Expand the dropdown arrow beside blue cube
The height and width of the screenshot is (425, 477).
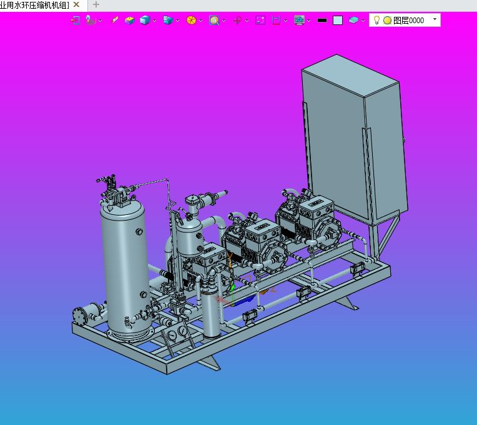pos(154,21)
